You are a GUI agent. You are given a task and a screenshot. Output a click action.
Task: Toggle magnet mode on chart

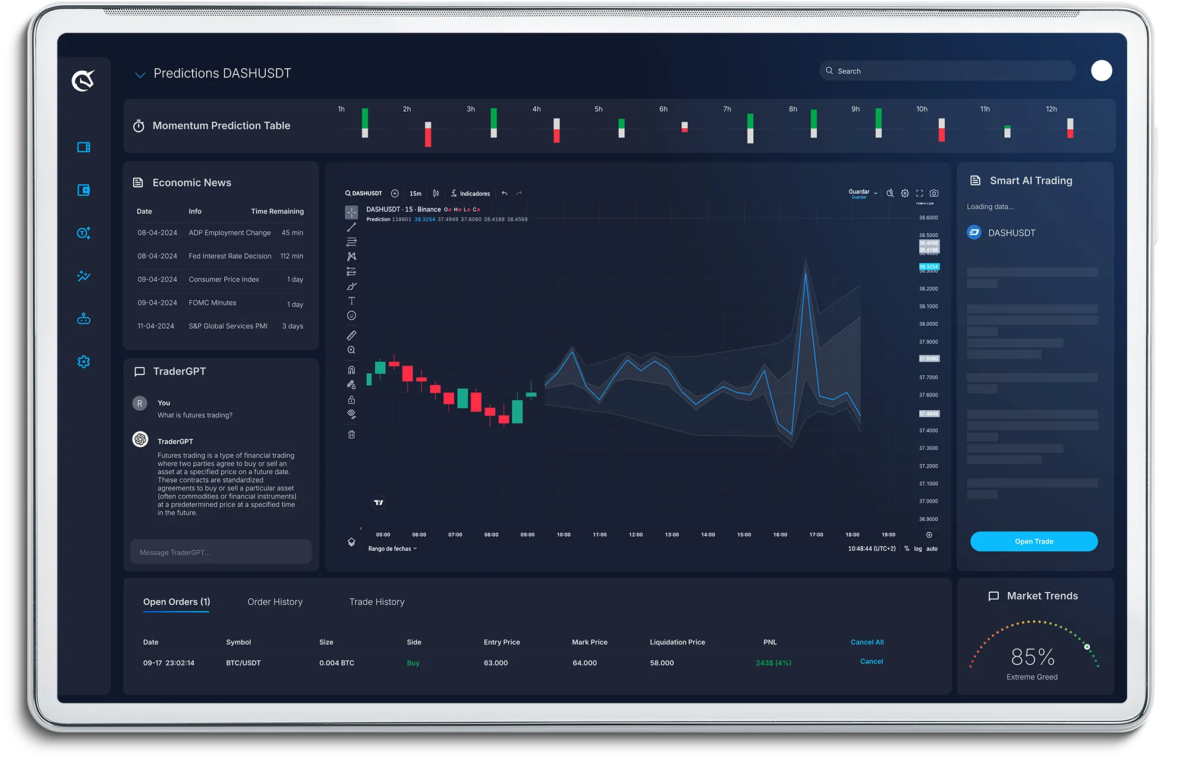tap(351, 370)
